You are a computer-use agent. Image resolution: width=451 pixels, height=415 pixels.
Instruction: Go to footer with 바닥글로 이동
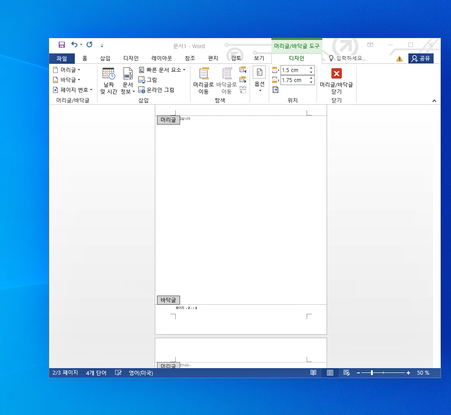tap(226, 81)
